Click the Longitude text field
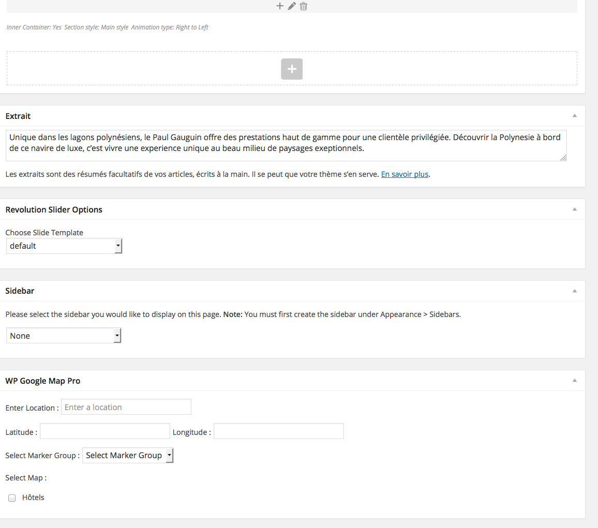The height and width of the screenshot is (528, 598). coord(279,432)
